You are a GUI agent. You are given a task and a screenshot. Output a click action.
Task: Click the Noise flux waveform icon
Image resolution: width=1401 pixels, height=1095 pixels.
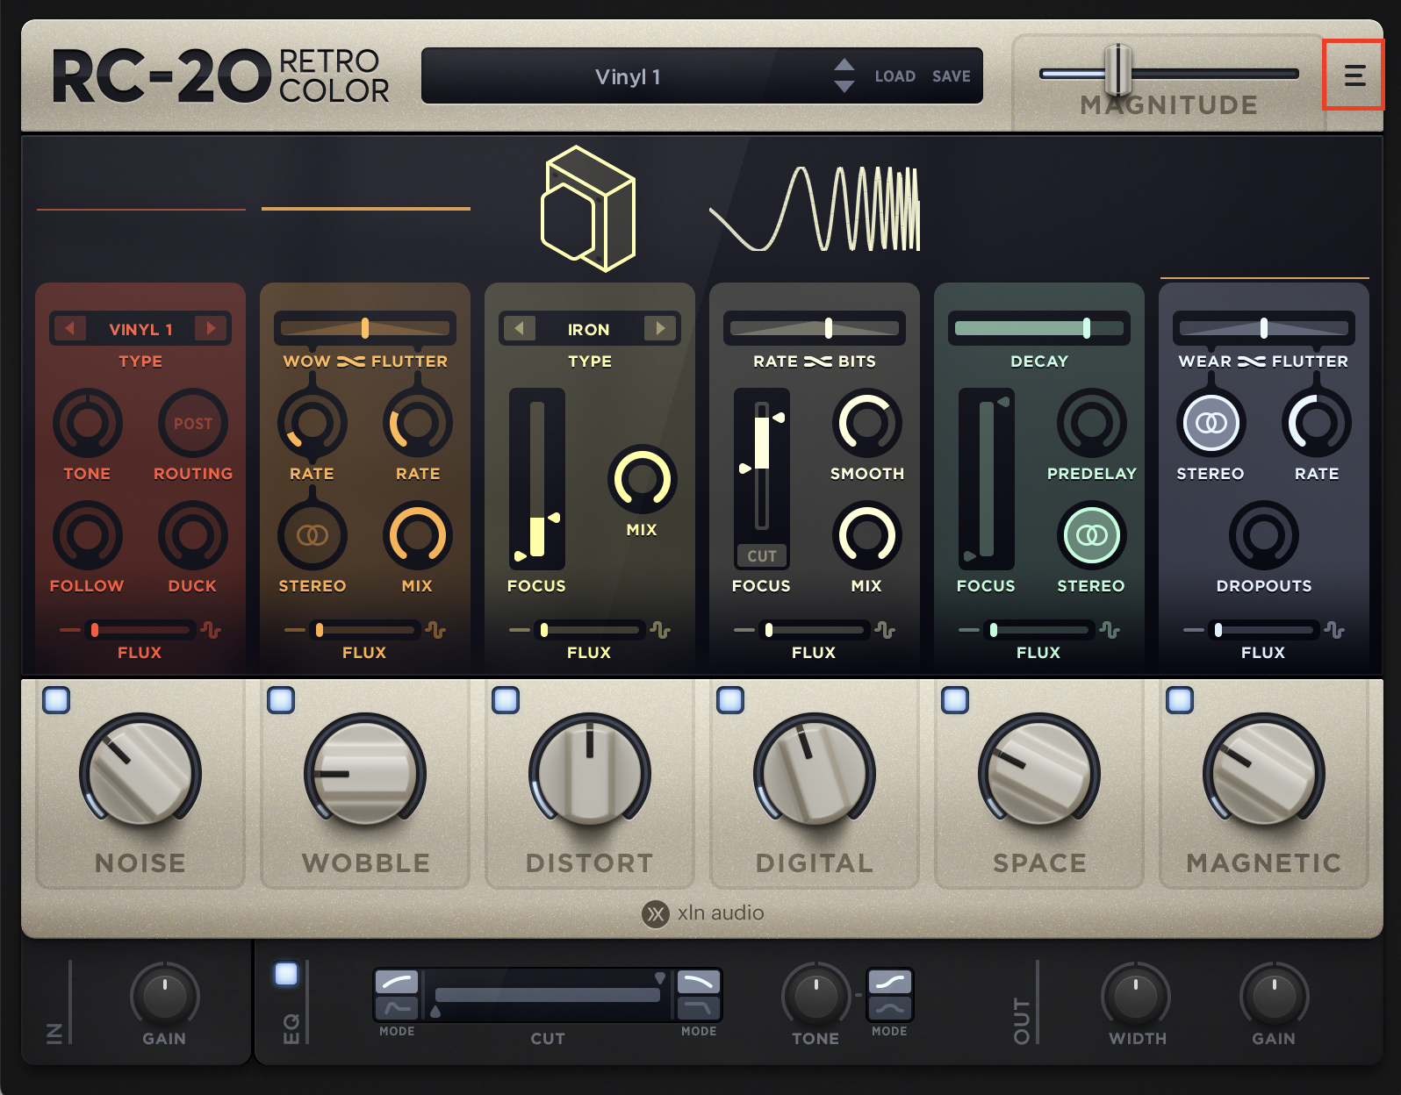coord(211,630)
